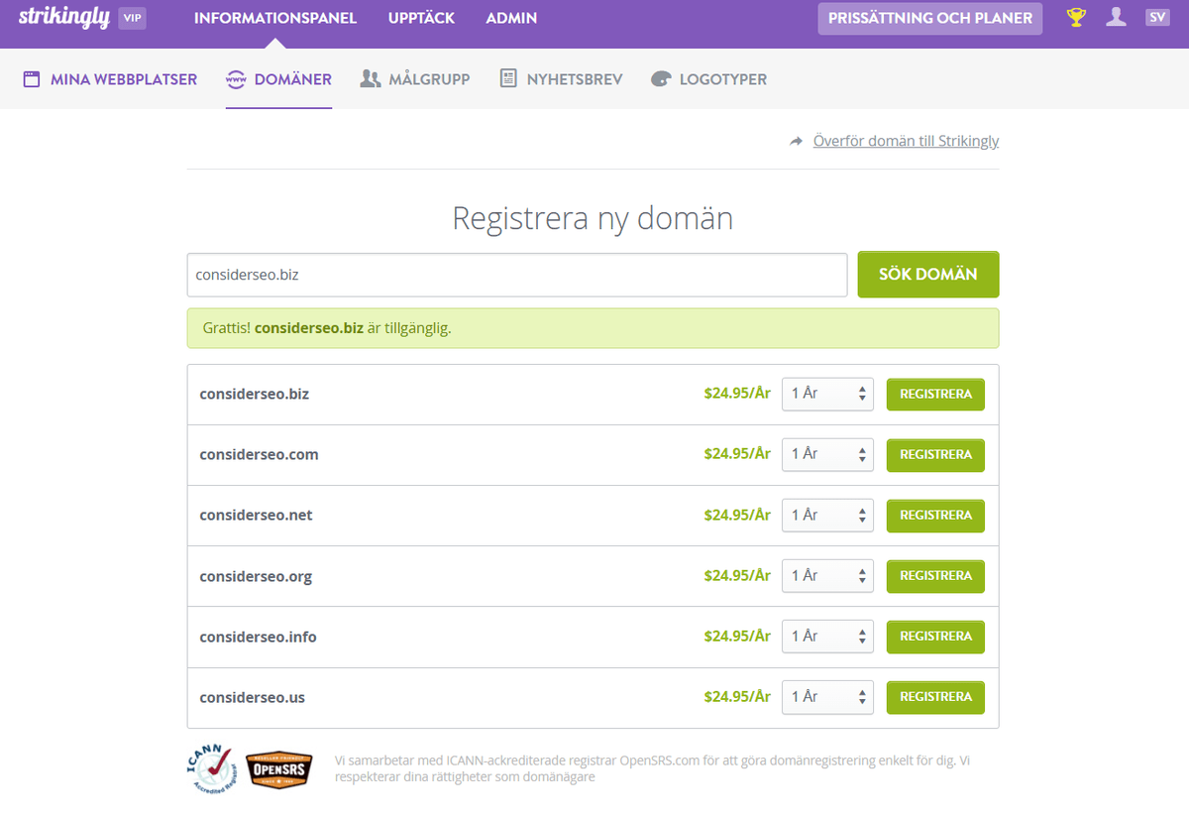The height and width of the screenshot is (819, 1189).
Task: Click the Logotyper icon
Action: (661, 79)
